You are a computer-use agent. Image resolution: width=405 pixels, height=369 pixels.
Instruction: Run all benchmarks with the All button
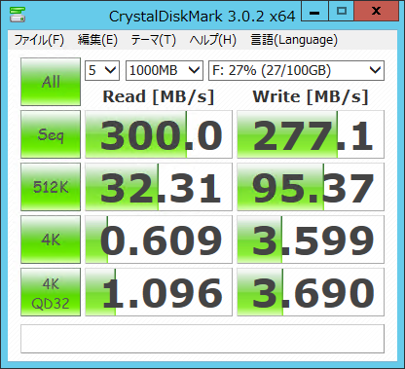click(51, 82)
